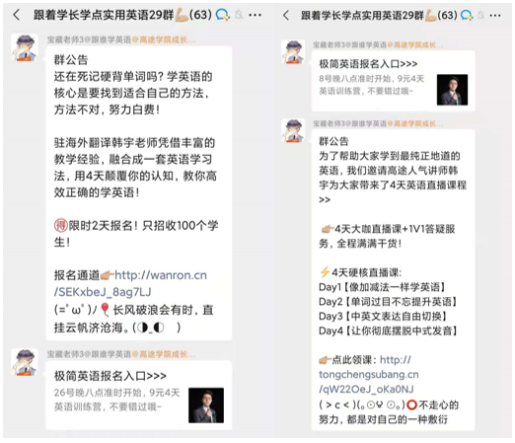Tap blue chat bubble icon in right header
Viewport: 515px width, 443px height.
click(x=467, y=15)
